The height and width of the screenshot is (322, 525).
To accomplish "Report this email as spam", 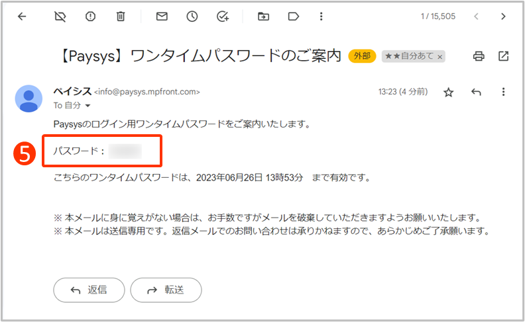I will (x=91, y=17).
